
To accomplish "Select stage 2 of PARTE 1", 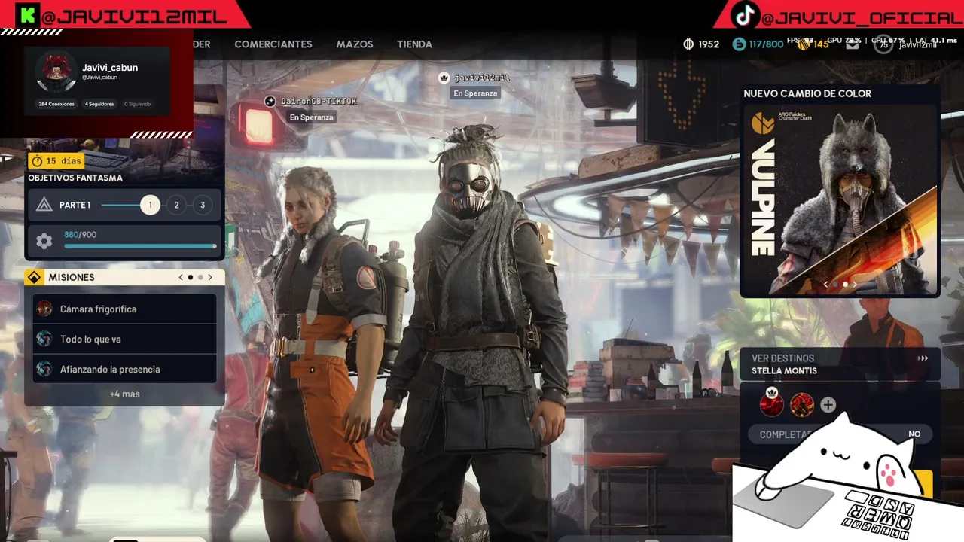I will [x=176, y=205].
